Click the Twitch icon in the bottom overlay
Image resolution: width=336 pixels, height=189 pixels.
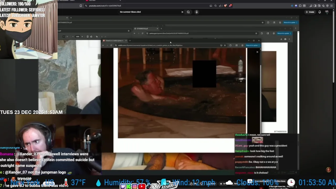[x=123, y=186]
